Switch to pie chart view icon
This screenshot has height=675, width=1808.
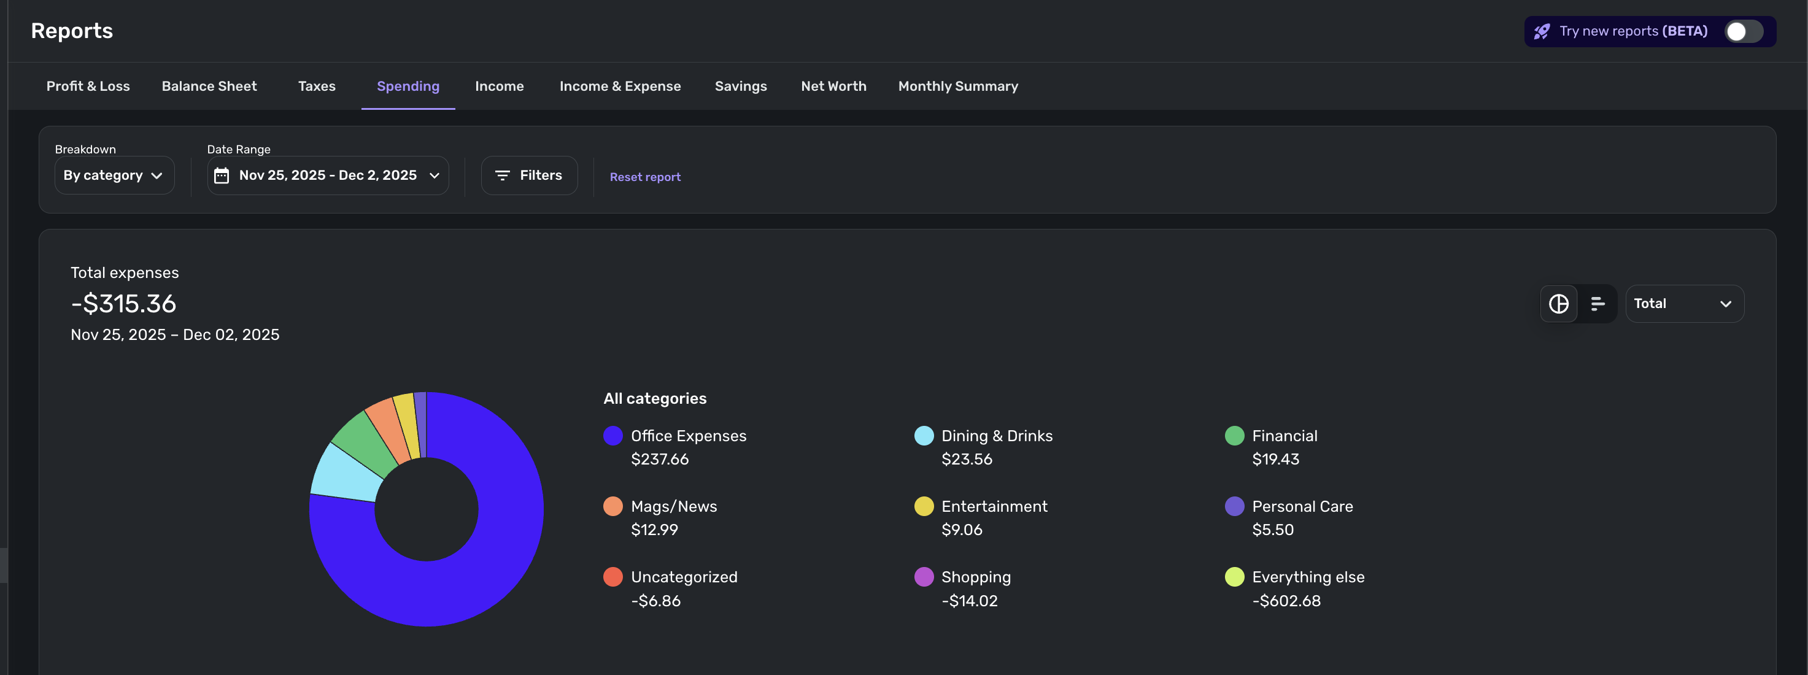pyautogui.click(x=1558, y=304)
